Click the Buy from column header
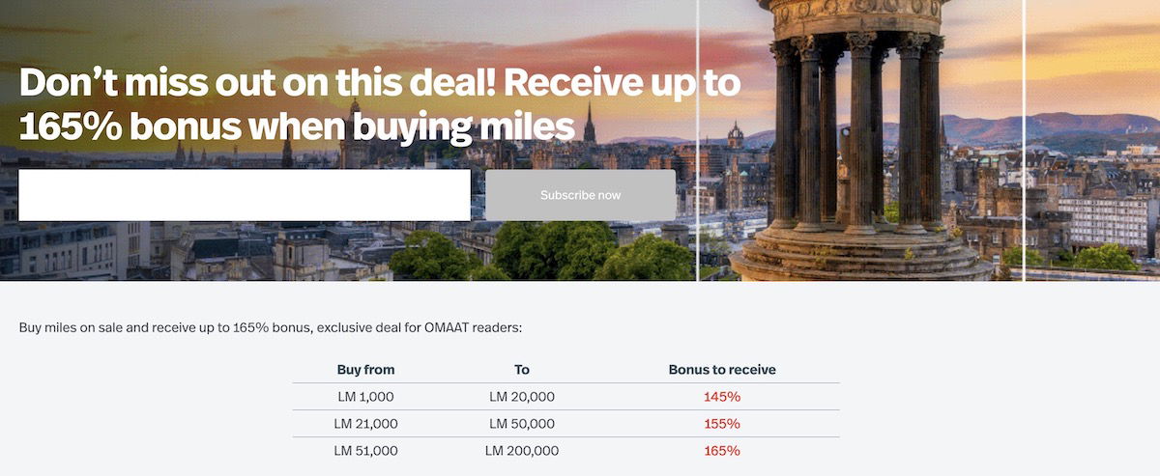Image resolution: width=1160 pixels, height=476 pixels. (x=365, y=370)
